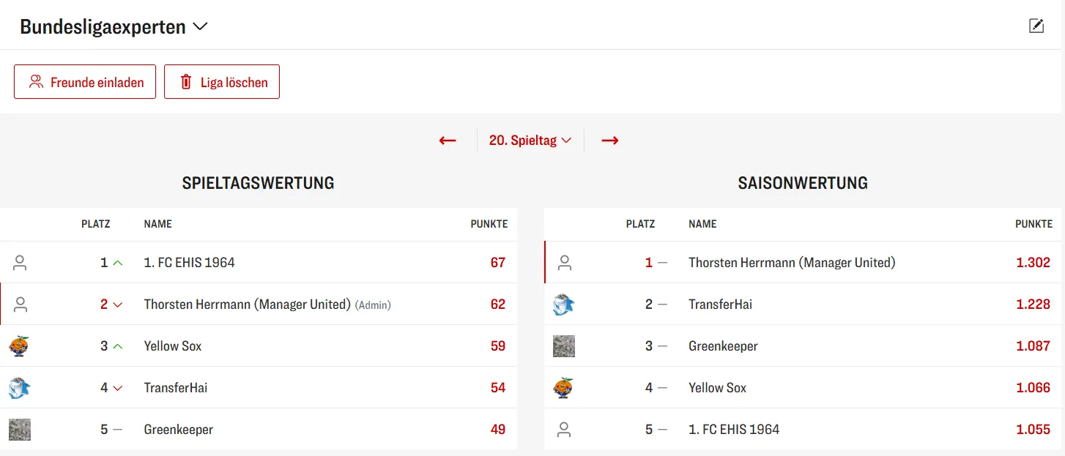This screenshot has width=1065, height=456.
Task: Click Greenkeeper avatar in Spieltagswertung
Action: coord(19,430)
